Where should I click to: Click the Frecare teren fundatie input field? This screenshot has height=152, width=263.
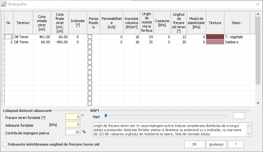coord(73,117)
